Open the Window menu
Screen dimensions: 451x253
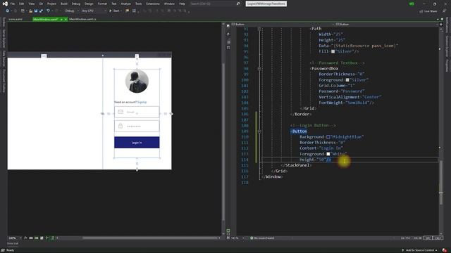[169, 4]
